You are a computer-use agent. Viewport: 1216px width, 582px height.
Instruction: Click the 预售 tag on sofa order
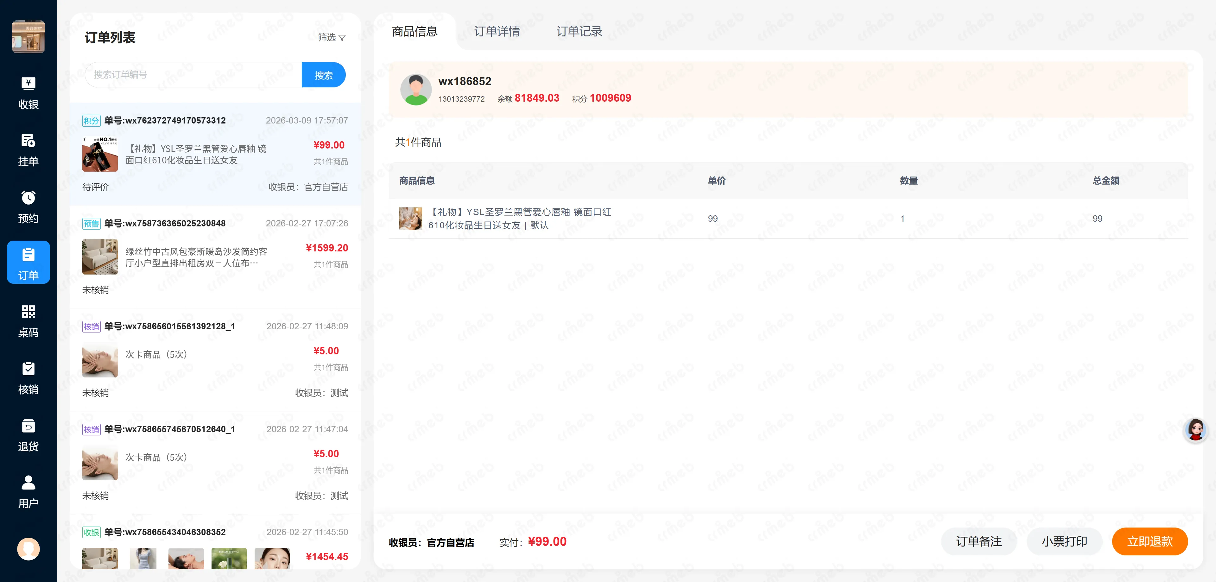point(91,223)
